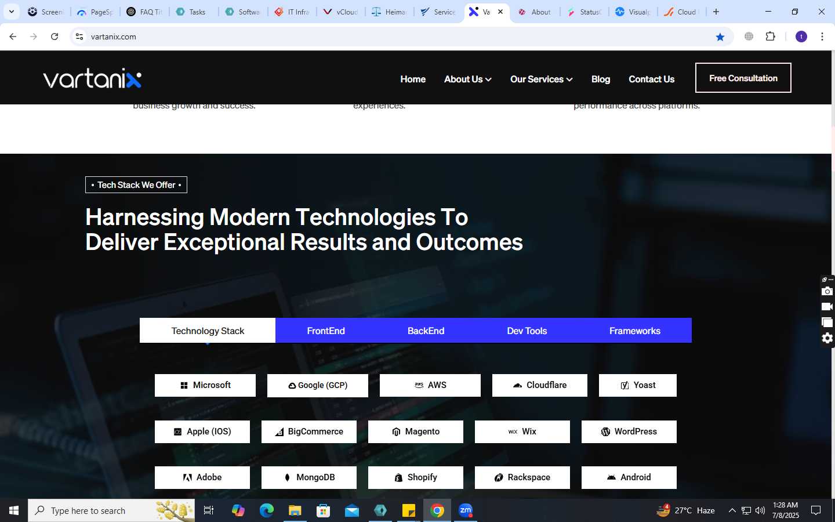The height and width of the screenshot is (522, 835).
Task: Open the Windows Start menu
Action: [14, 510]
